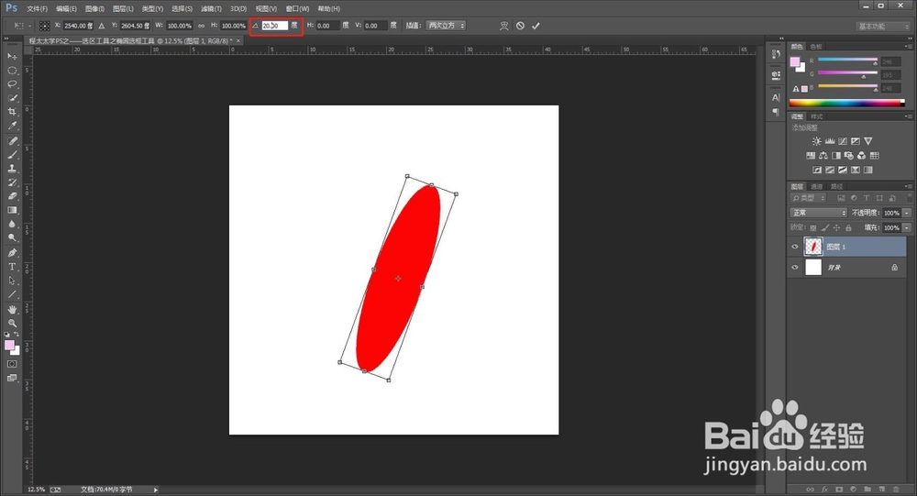Select the Horizontal Type tool
The width and height of the screenshot is (917, 496).
click(x=12, y=267)
